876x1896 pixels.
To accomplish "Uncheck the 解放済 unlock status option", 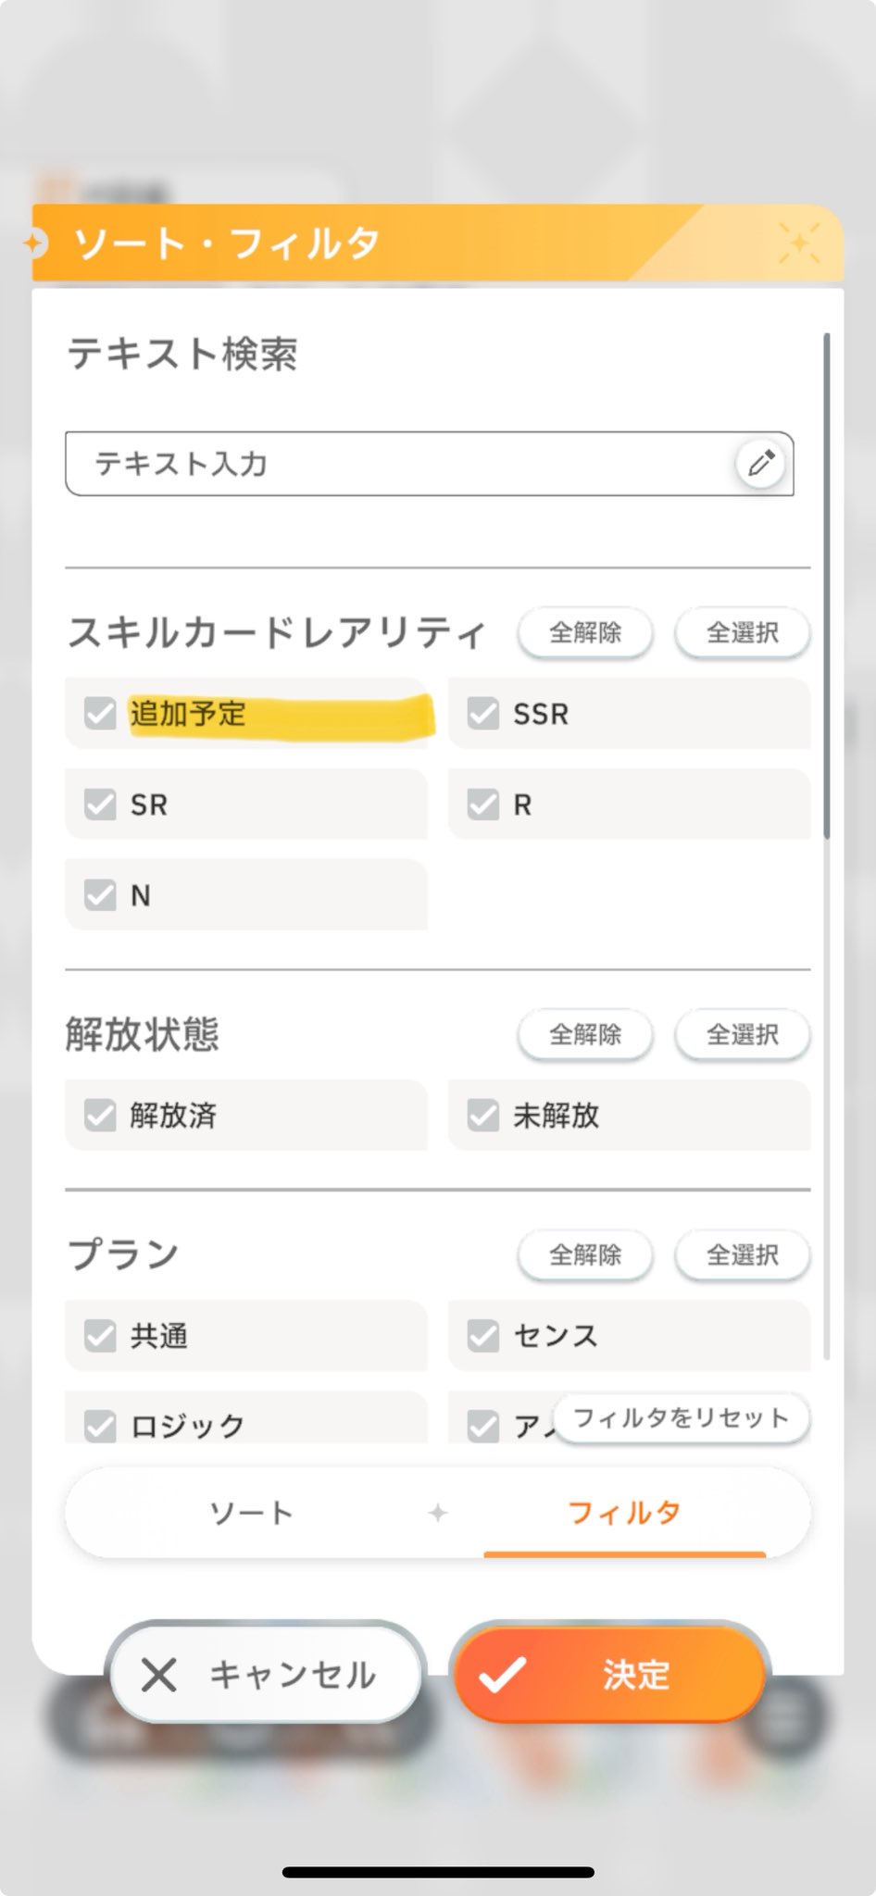I will tap(100, 1116).
